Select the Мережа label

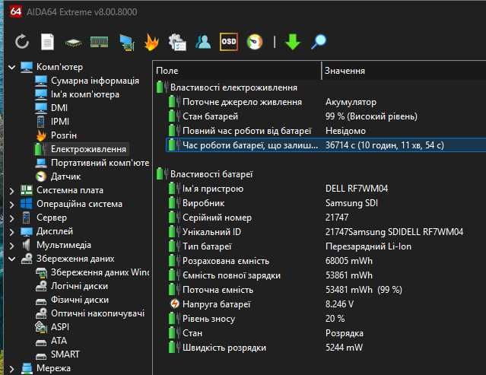click(53, 368)
